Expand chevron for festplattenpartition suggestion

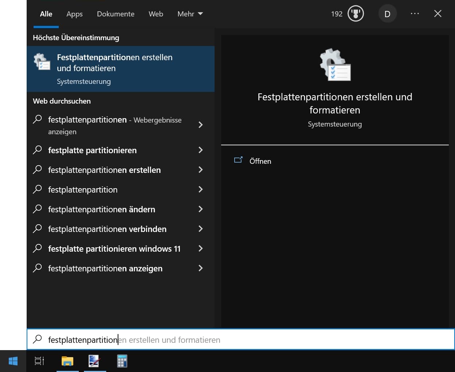coord(200,189)
